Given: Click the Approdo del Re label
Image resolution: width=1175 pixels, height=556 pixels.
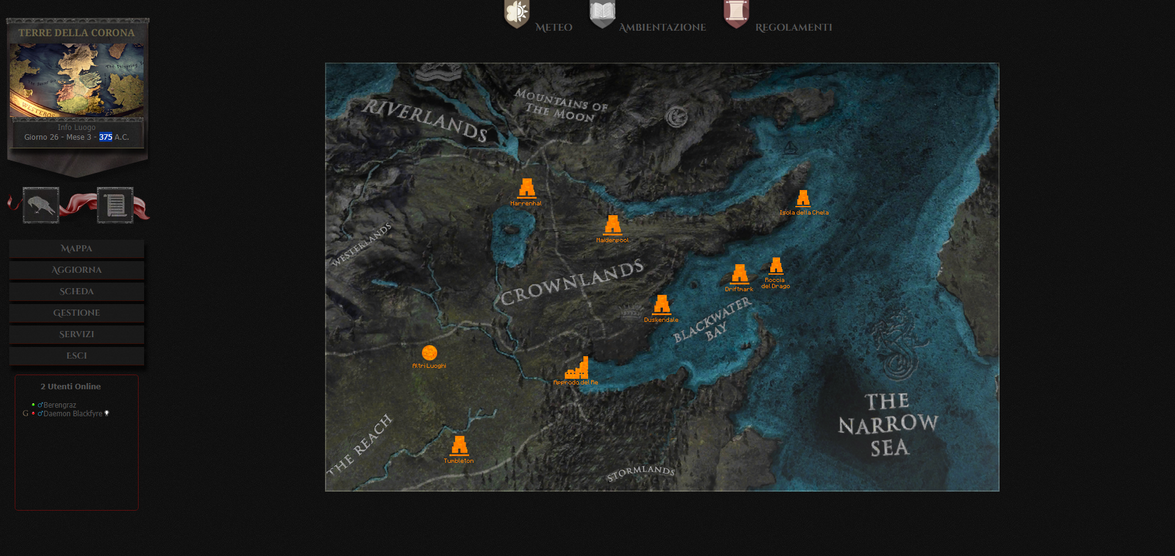Looking at the screenshot, I should point(576,383).
